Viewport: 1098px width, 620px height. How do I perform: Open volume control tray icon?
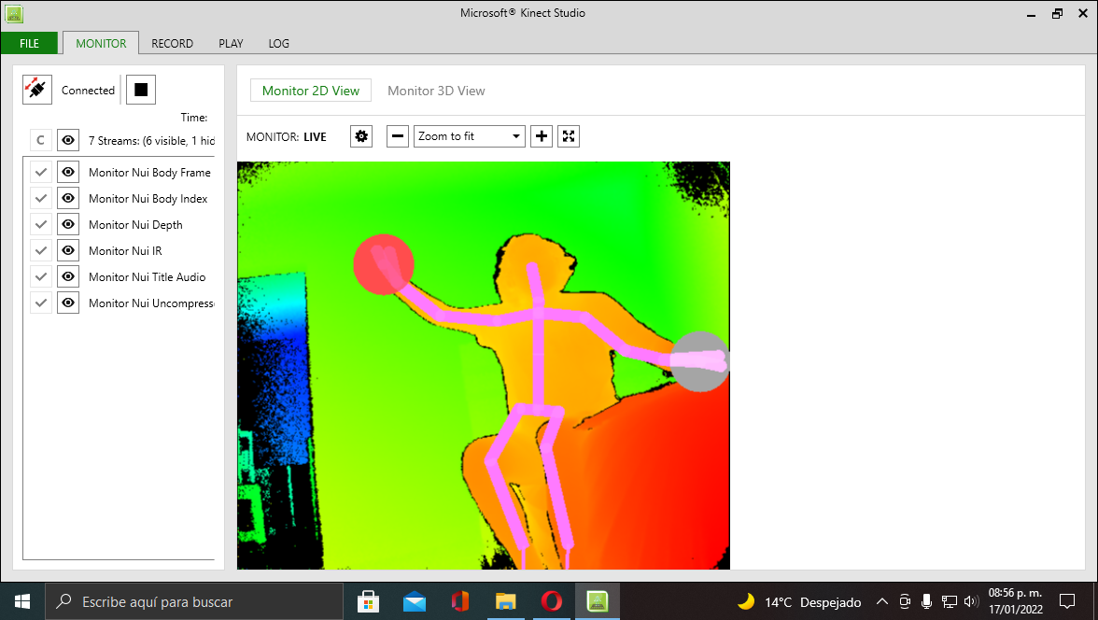(971, 601)
